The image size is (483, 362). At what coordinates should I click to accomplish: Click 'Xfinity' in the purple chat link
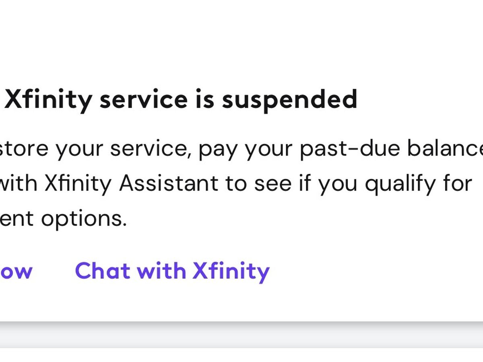click(231, 271)
